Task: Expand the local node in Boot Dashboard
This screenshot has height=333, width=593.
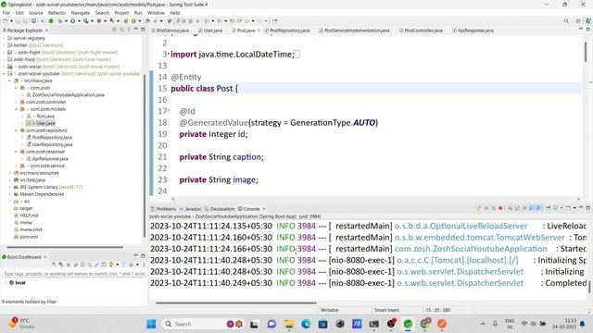Action: tap(6, 282)
